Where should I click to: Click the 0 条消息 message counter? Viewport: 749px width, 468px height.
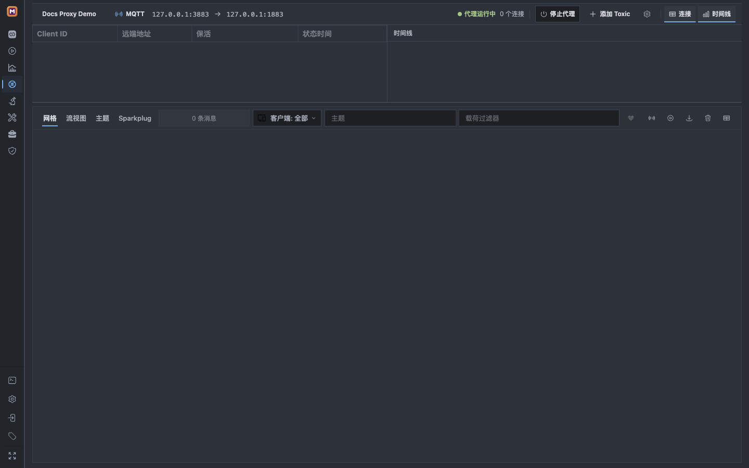pos(204,118)
